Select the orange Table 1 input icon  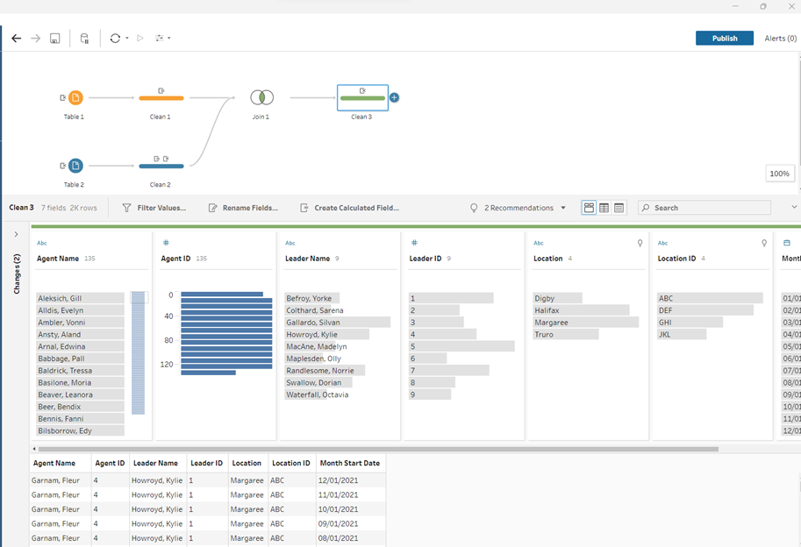pos(75,98)
